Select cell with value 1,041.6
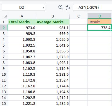 point(53,45)
